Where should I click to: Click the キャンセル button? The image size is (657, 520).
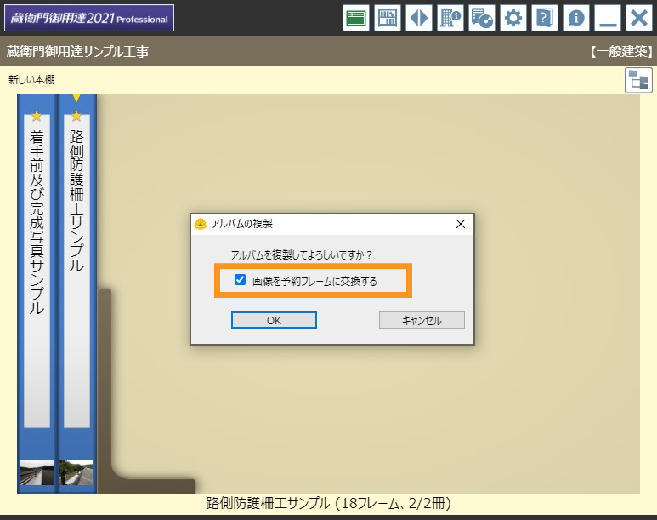point(422,320)
